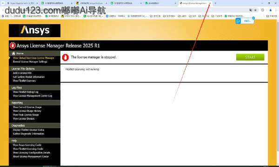The height and width of the screenshot is (167, 279).
Task: Bookmark this page with star icon
Action: click(255, 10)
